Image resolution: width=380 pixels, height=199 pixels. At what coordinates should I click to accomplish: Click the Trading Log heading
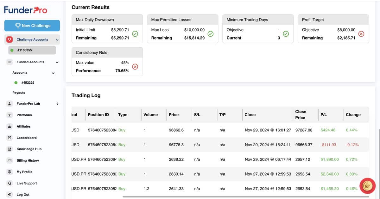coord(86,95)
